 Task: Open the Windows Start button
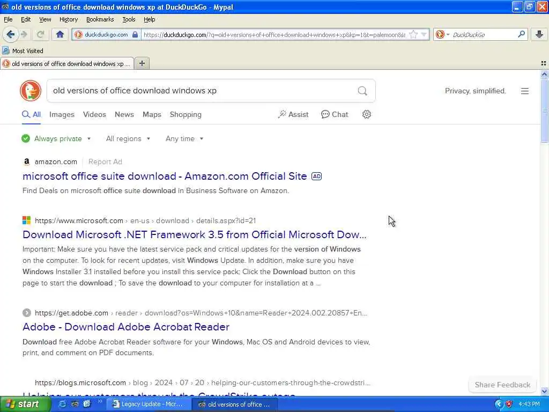coord(25,404)
